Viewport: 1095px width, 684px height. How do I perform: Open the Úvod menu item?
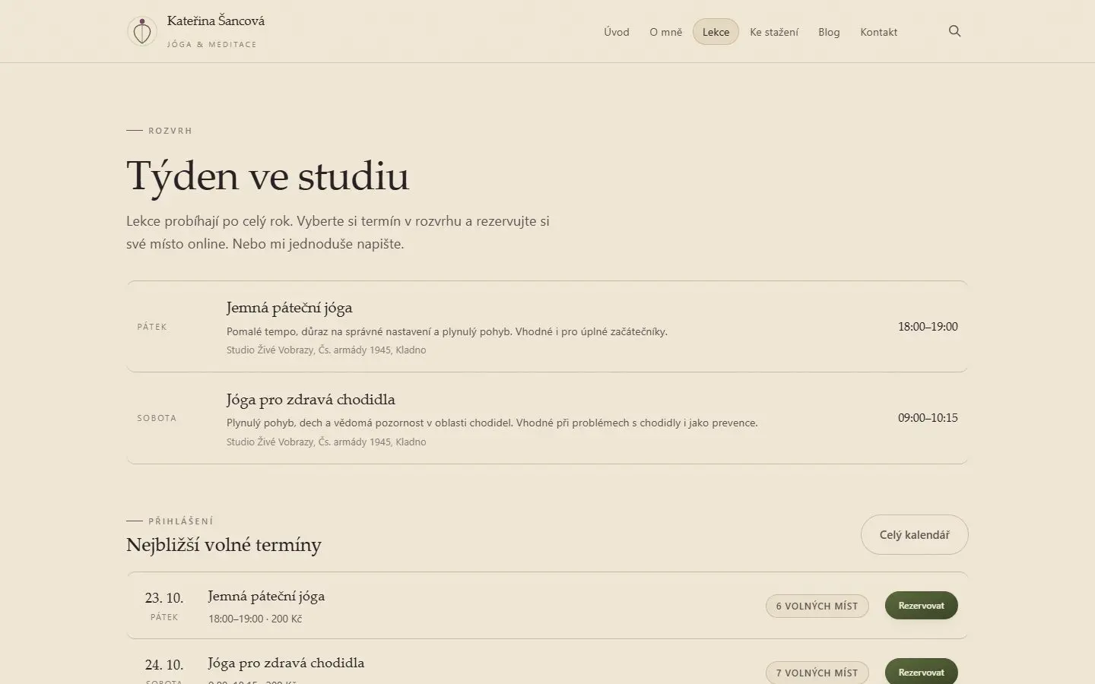click(617, 32)
